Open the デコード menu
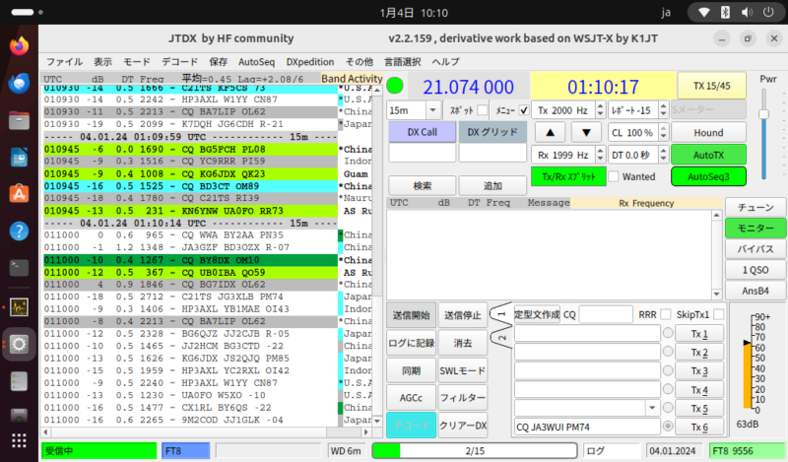This screenshot has width=788, height=462. pyautogui.click(x=179, y=62)
